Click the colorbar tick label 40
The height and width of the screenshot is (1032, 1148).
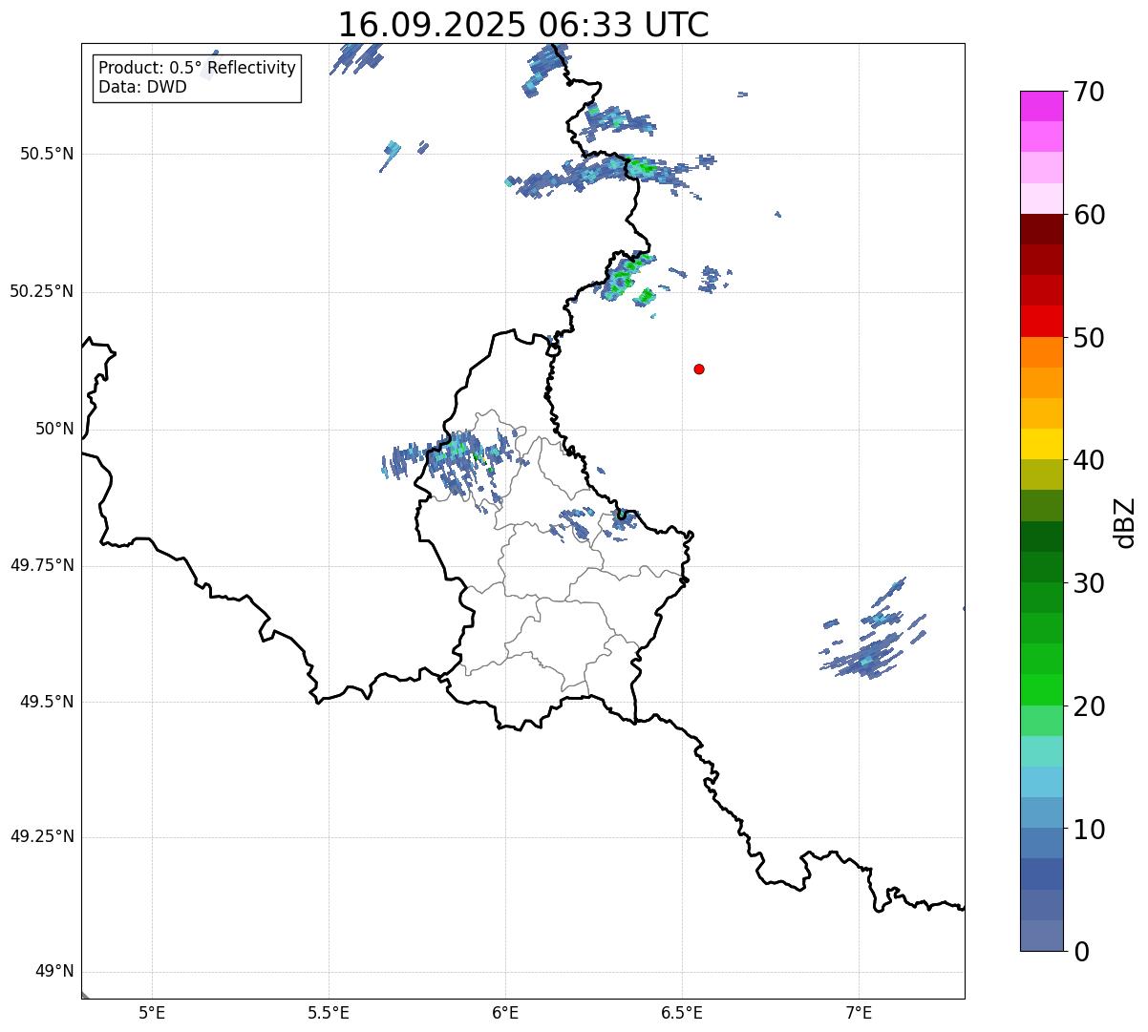click(1089, 460)
